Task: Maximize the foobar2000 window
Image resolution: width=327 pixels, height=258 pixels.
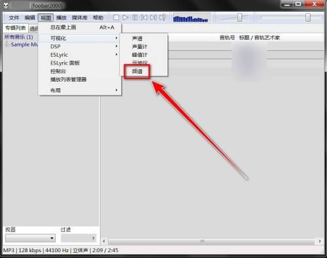Action: [298, 4]
